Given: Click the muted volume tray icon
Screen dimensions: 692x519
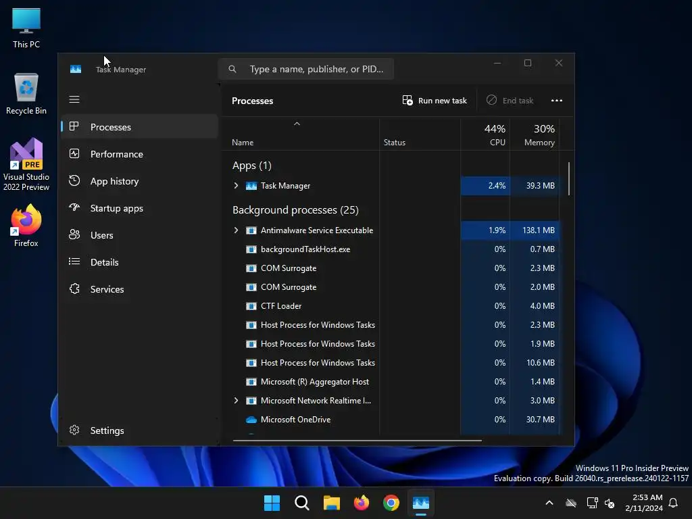Looking at the screenshot, I should 610,503.
